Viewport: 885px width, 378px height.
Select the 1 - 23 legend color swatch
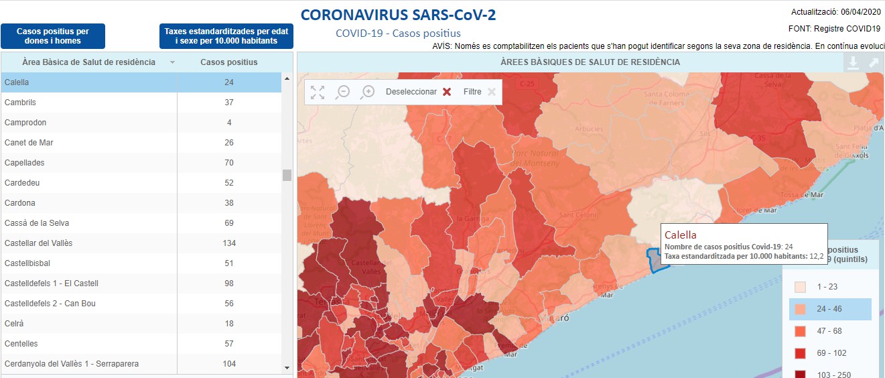[x=801, y=287]
